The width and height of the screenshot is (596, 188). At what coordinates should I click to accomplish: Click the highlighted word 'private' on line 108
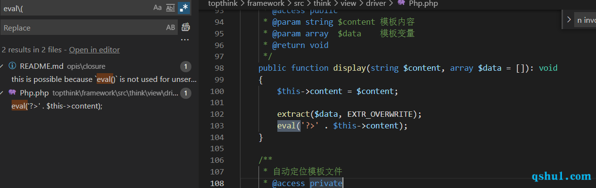(326, 183)
